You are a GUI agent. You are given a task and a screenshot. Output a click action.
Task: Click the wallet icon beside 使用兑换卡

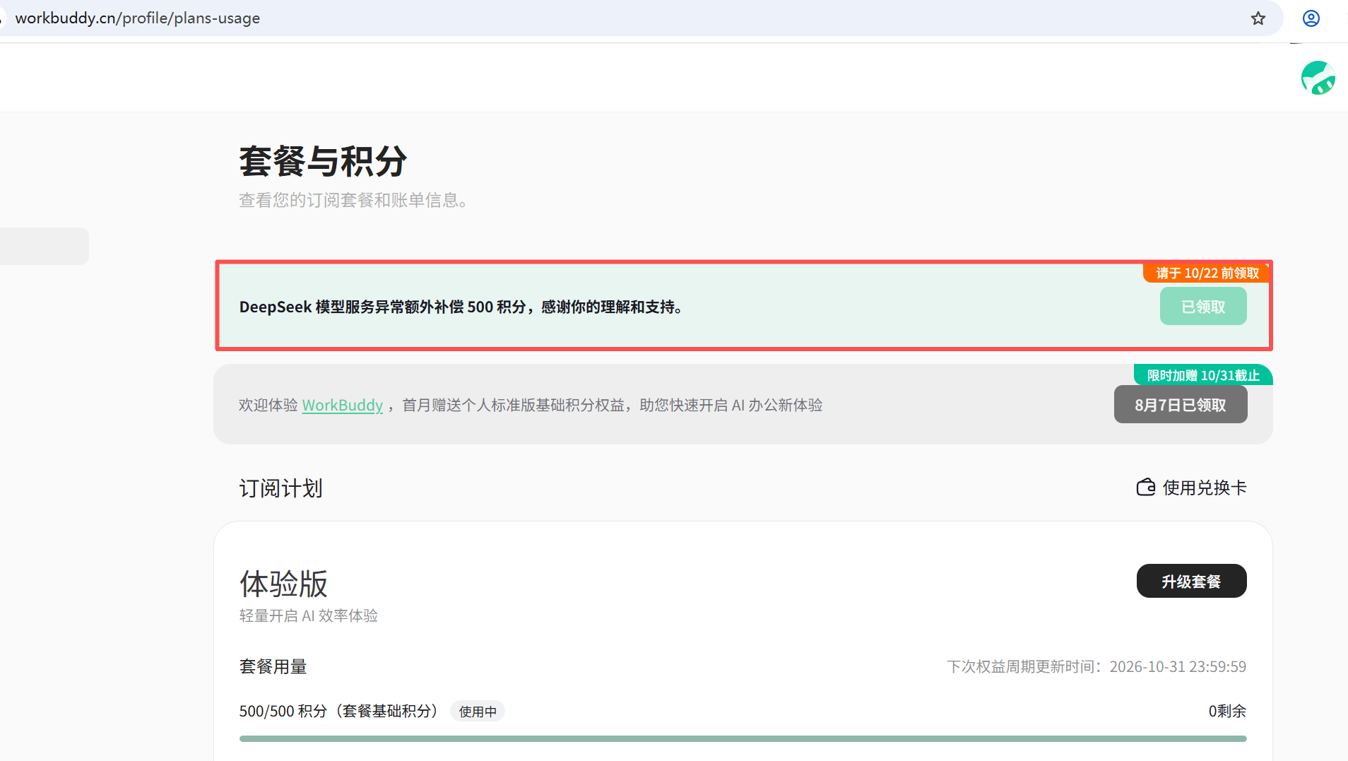coord(1146,488)
